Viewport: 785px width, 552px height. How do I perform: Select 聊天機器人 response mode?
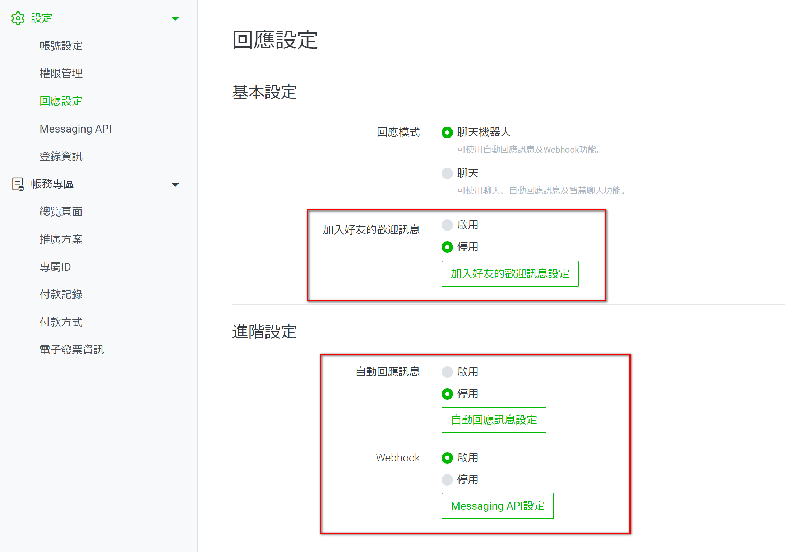click(447, 133)
